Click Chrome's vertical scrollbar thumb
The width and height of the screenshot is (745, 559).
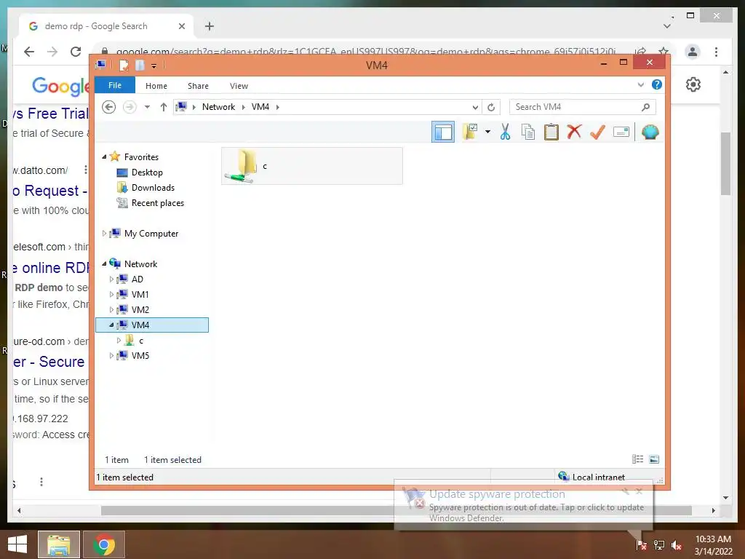(x=725, y=164)
